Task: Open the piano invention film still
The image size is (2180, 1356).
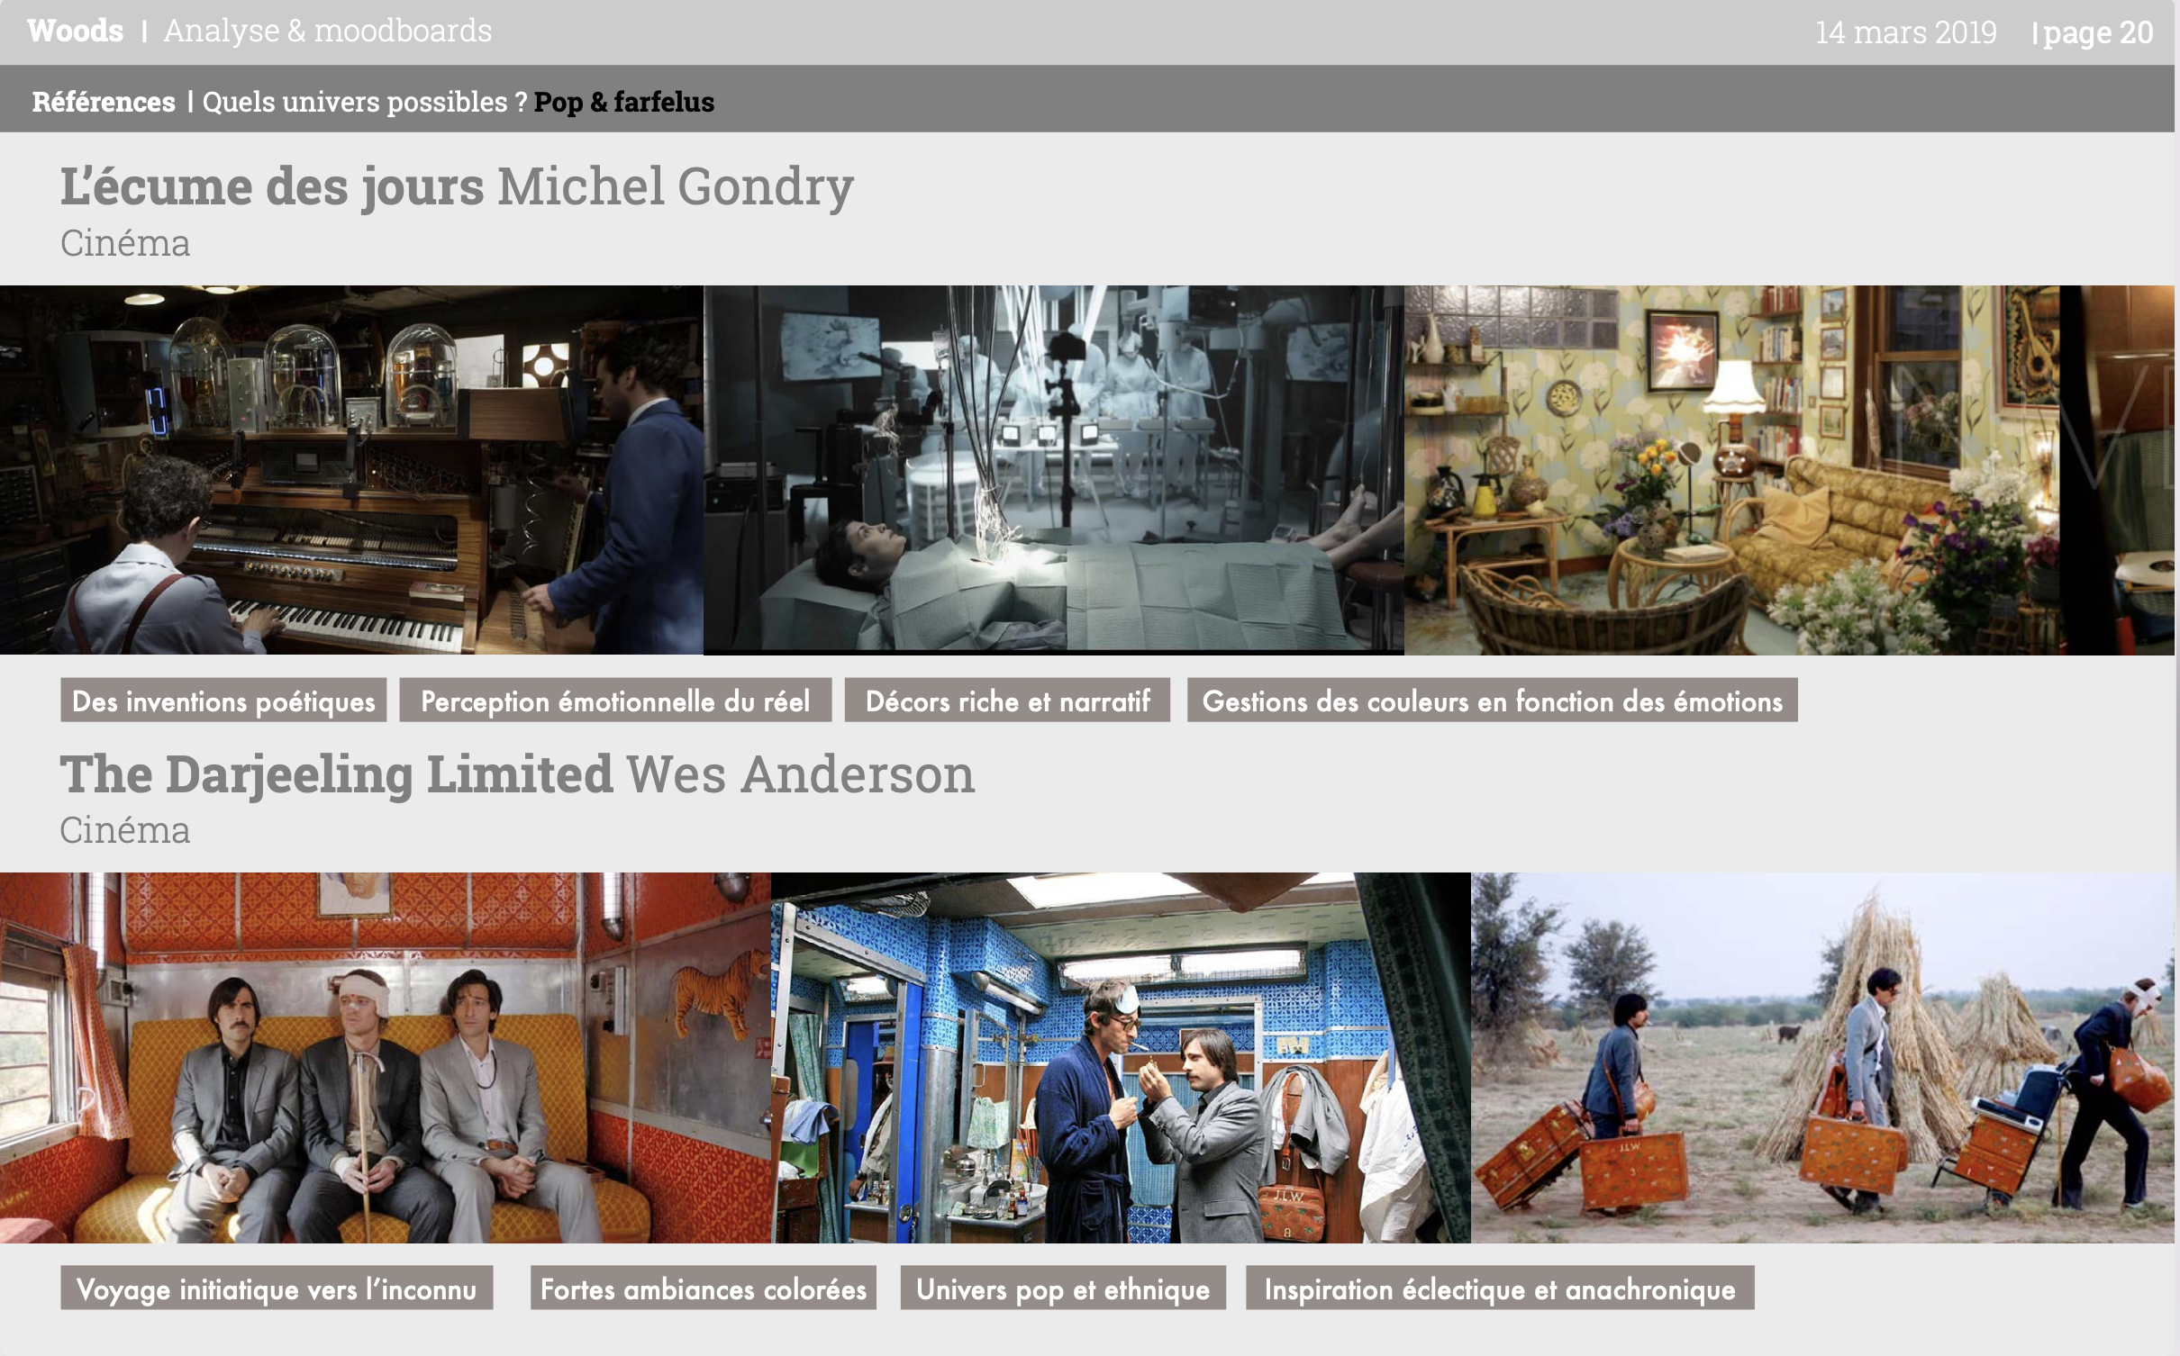Action: coord(351,470)
